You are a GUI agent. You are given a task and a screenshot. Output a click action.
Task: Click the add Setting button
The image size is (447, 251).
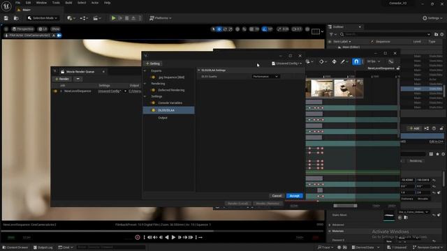pos(153,63)
